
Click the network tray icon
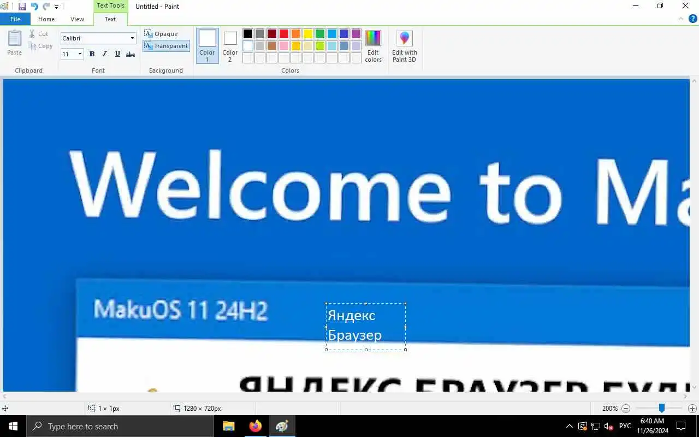coord(596,426)
